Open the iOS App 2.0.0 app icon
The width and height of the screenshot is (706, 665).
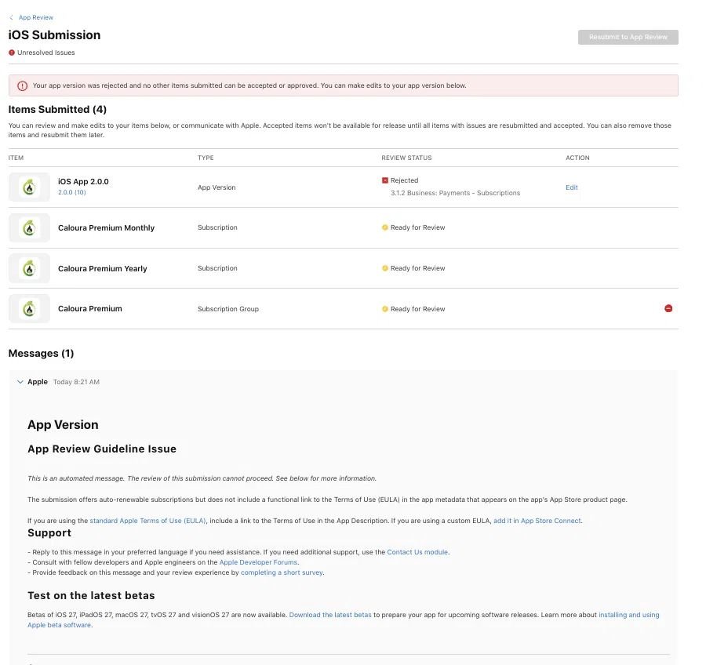[29, 187]
